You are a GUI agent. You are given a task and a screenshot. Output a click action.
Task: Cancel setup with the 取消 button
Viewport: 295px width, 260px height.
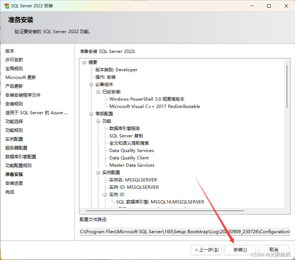tap(274, 250)
